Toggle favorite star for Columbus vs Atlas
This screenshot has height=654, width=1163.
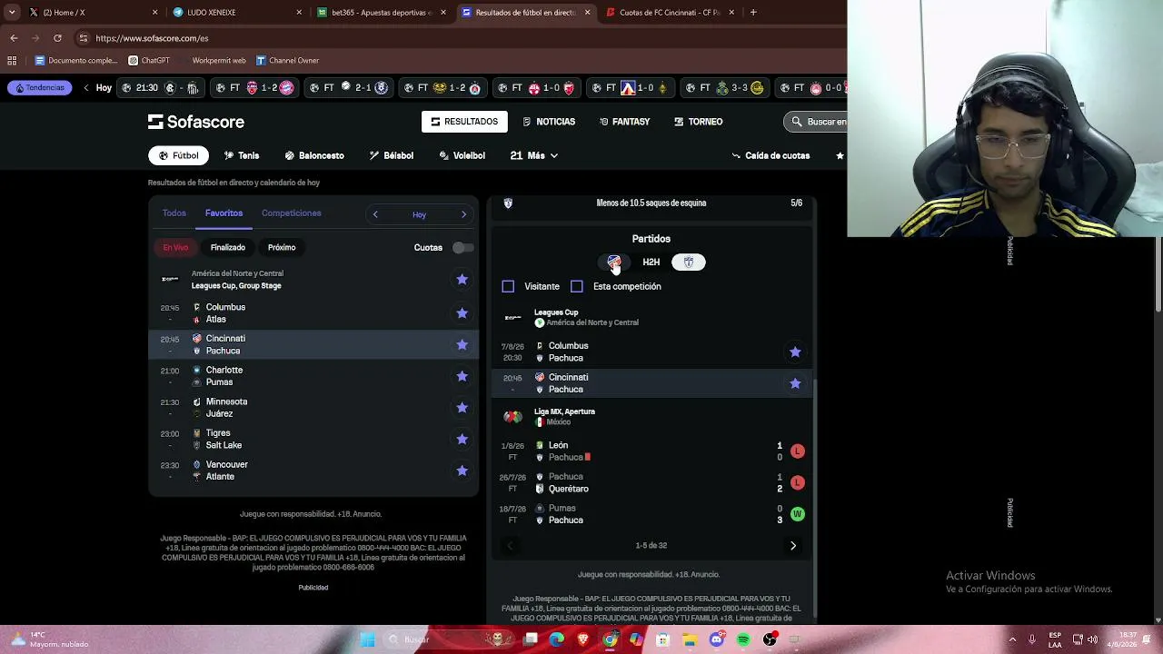pos(462,313)
